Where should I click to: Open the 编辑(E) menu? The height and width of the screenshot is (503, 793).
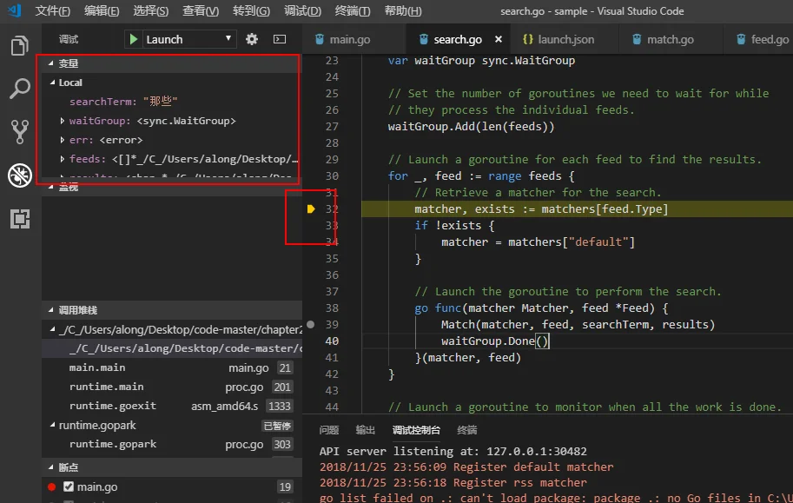pos(102,10)
